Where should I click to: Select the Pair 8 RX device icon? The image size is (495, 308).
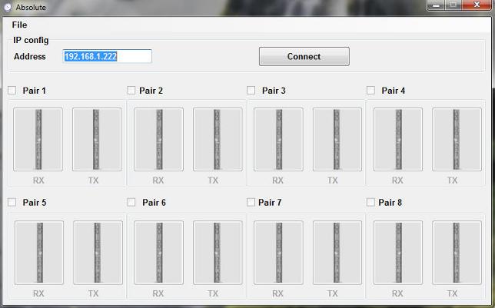(397, 253)
